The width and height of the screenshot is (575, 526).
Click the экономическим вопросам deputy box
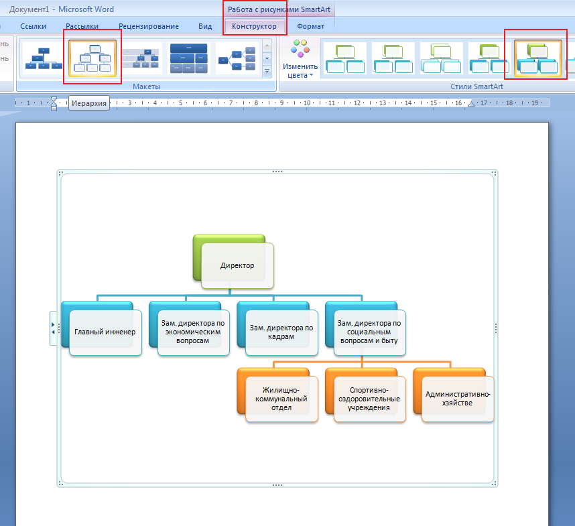click(x=193, y=332)
